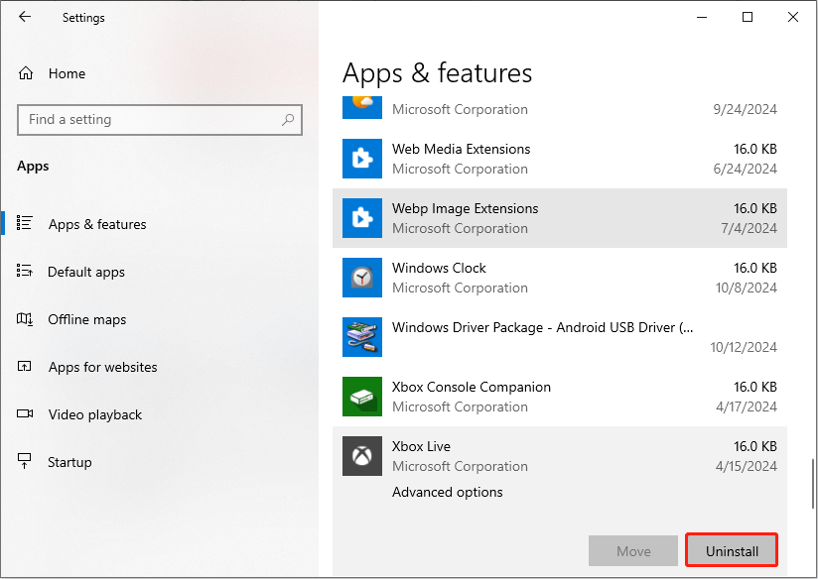Open the Home settings page
This screenshot has height=579, width=818.
(67, 73)
